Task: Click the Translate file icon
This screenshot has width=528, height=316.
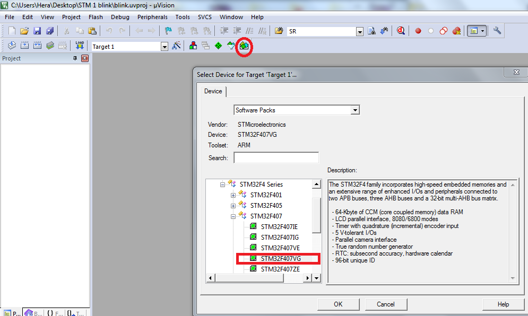Action: (x=12, y=46)
